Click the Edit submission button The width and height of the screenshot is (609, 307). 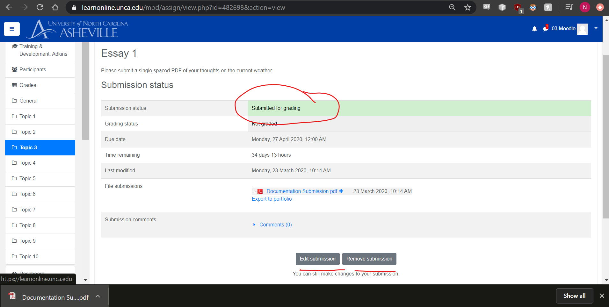pyautogui.click(x=317, y=259)
